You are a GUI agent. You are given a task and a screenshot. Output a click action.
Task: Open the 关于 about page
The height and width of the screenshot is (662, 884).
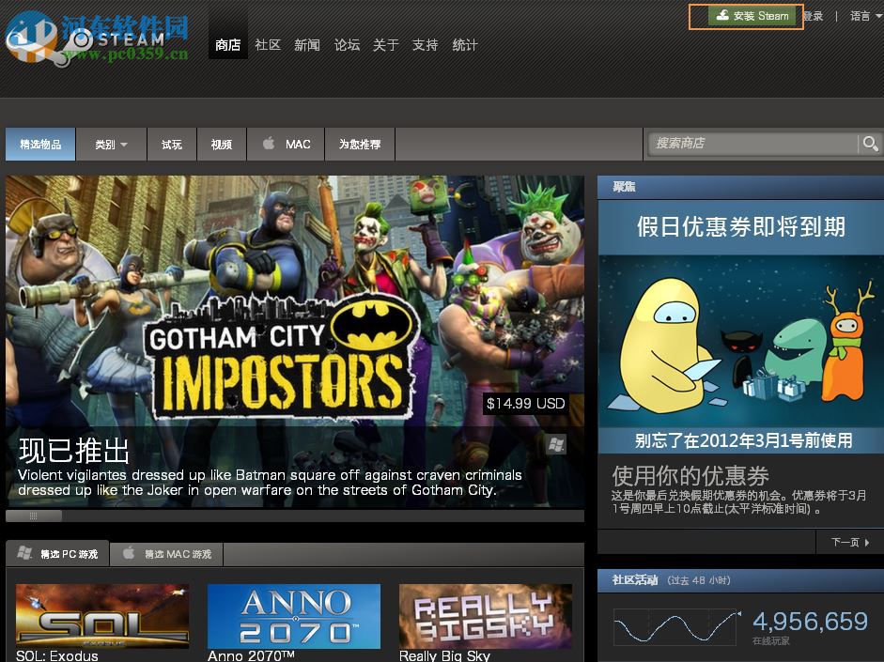(x=385, y=44)
